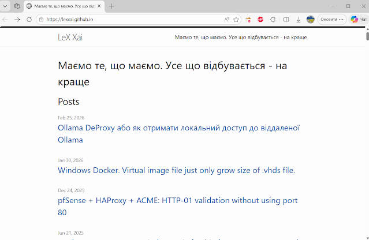Open the Оновити browser menu button
This screenshot has width=369, height=240.
(332, 19)
